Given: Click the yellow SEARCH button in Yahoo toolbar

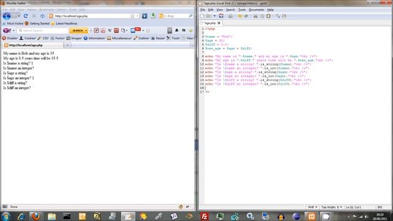Looking at the screenshot, I should pos(79,30).
